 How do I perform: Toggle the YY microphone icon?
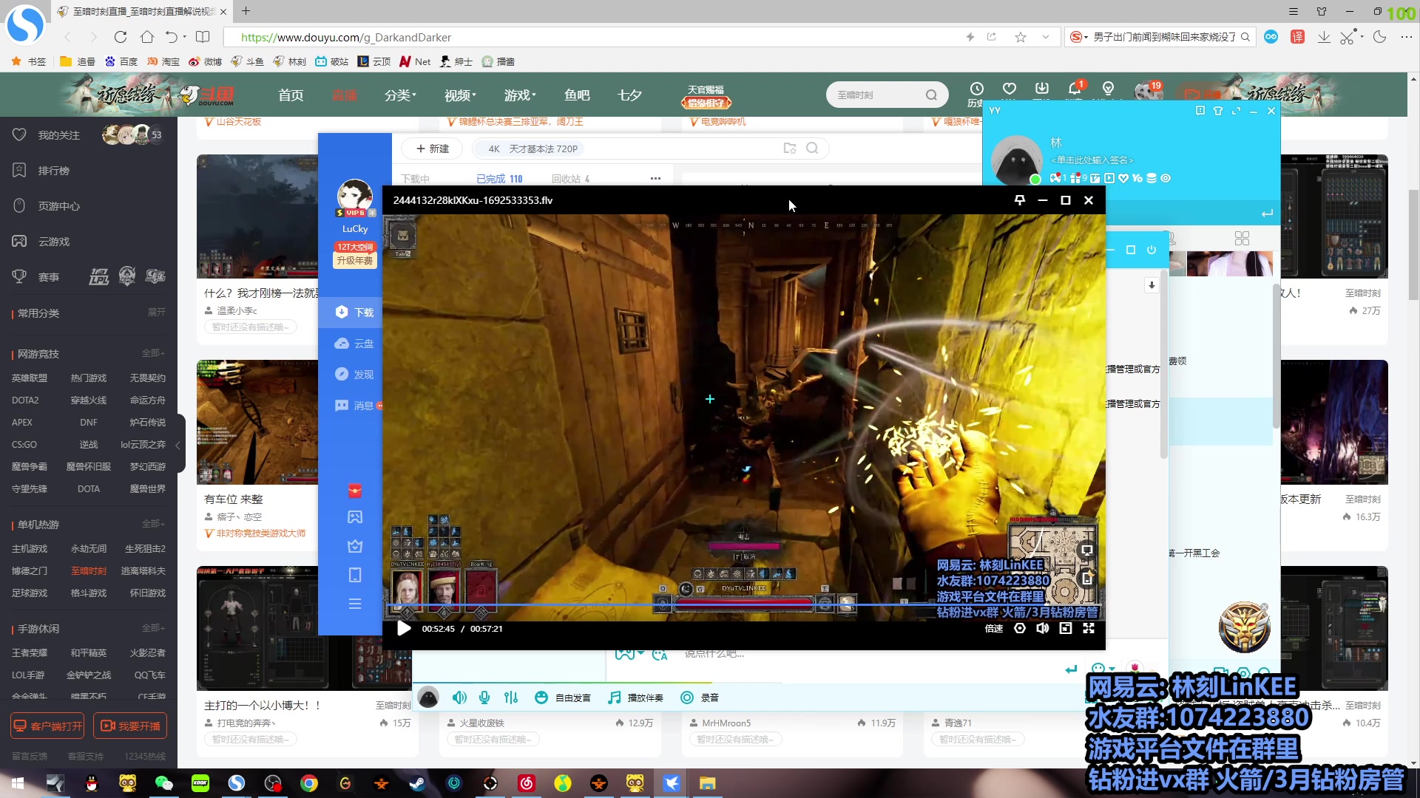[x=484, y=698]
